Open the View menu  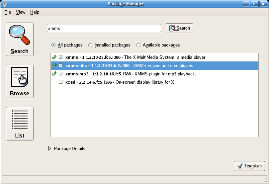coord(21,12)
